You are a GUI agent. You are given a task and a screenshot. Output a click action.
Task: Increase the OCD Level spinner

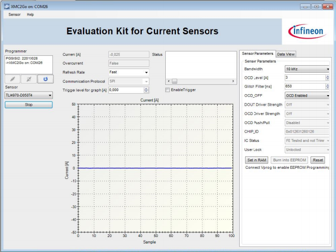327,76
